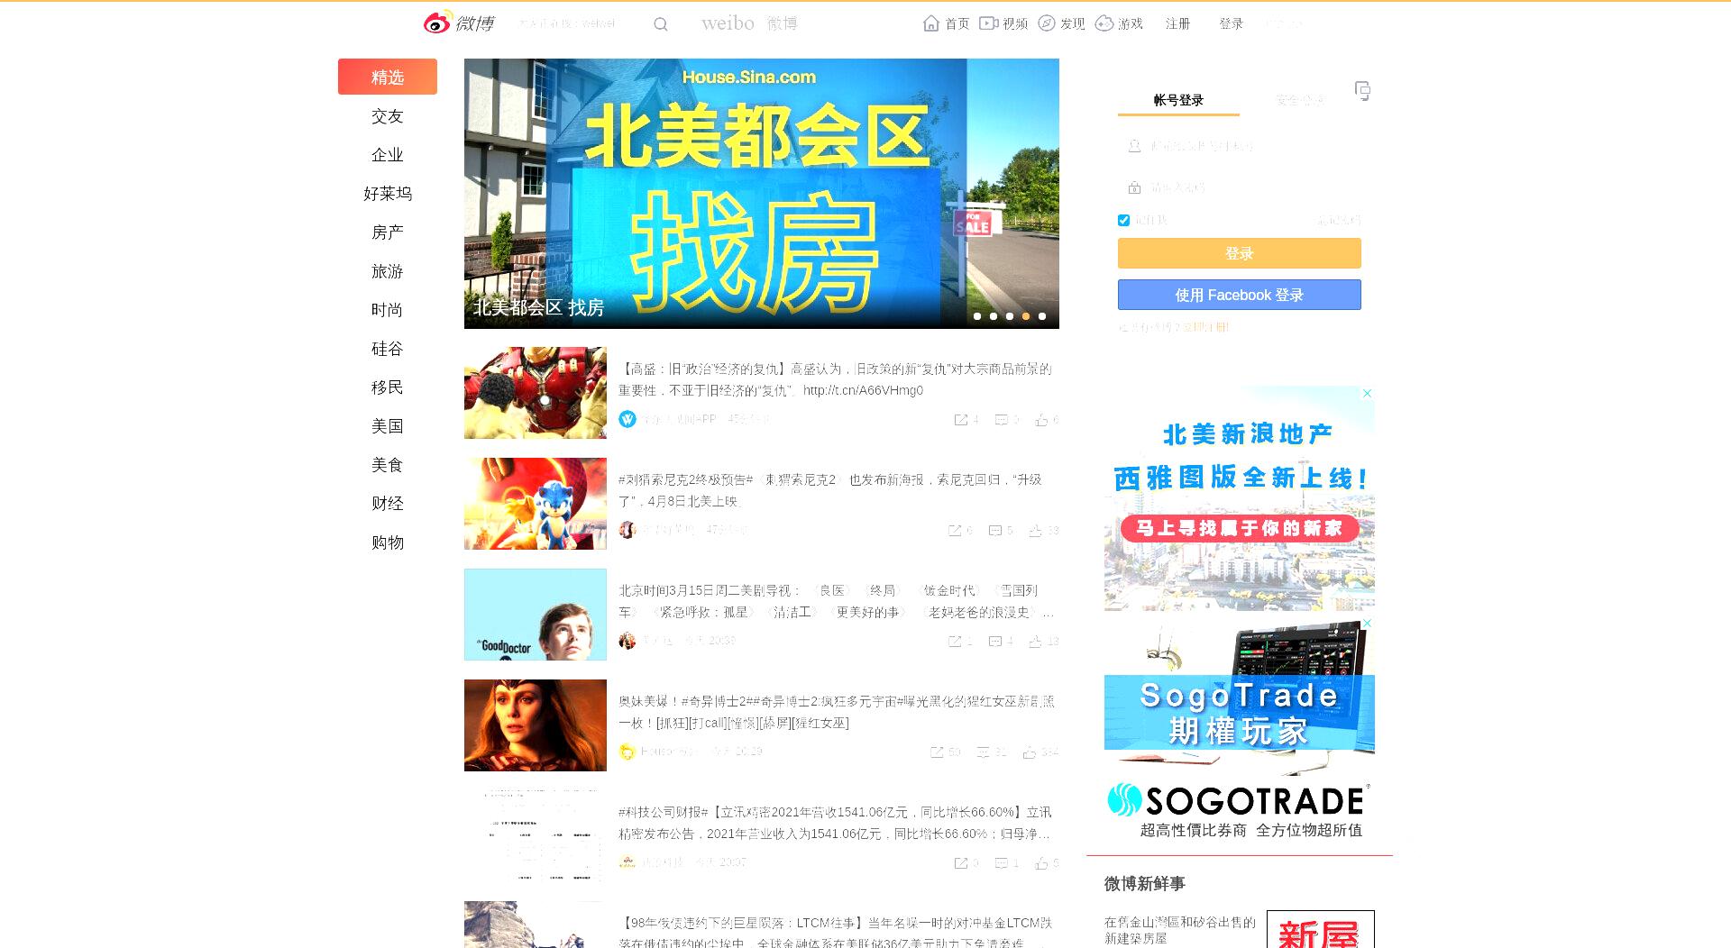Open Iron Man thumbnail of 高盛 post
The width and height of the screenshot is (1731, 948).
click(536, 393)
